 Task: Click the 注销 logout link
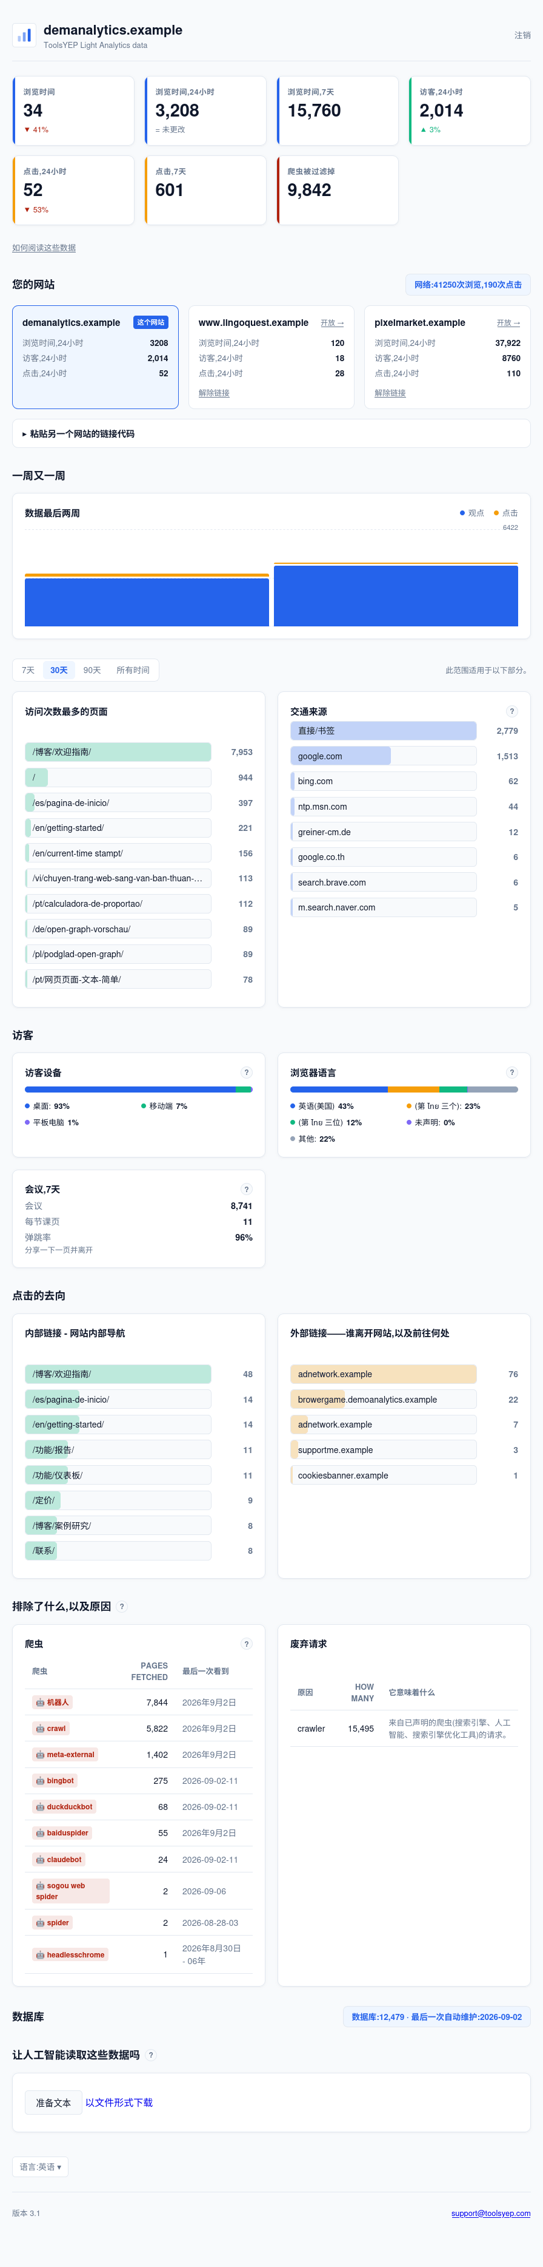coord(523,35)
